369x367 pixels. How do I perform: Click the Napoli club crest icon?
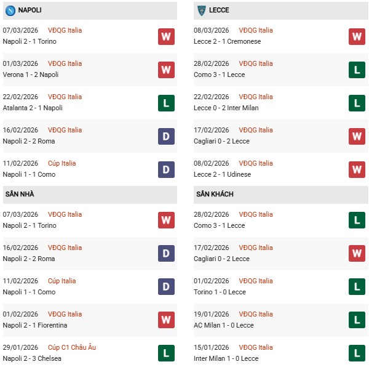tap(10, 10)
